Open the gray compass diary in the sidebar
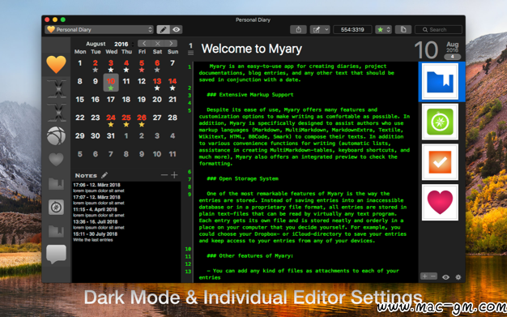 click(56, 208)
